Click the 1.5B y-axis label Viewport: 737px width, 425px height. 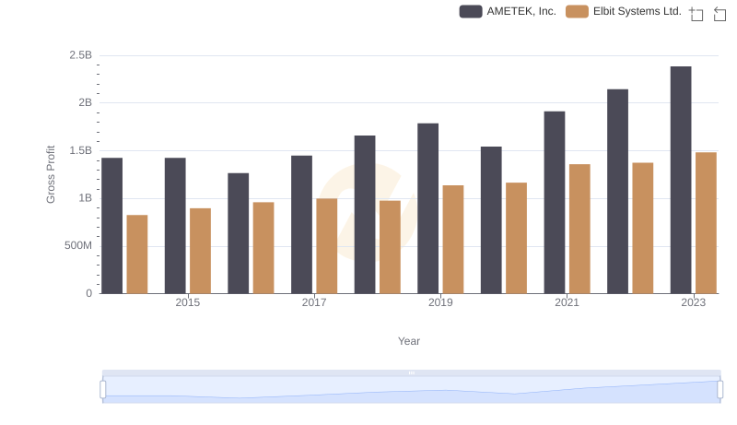[x=81, y=150]
